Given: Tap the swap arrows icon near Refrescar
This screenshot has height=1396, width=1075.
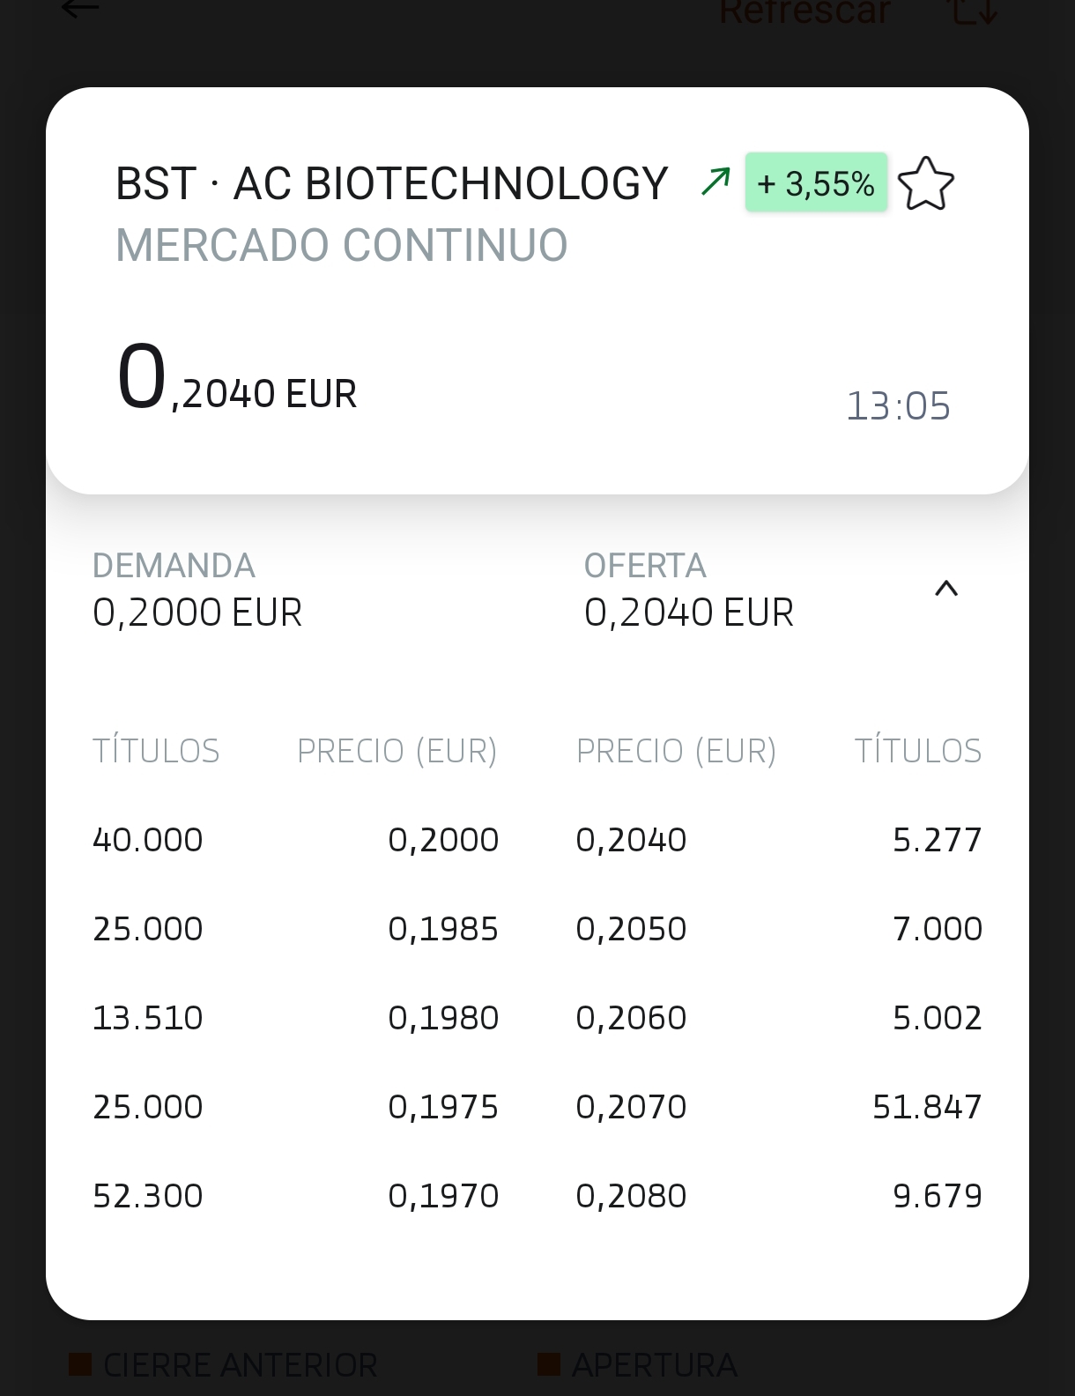Looking at the screenshot, I should (974, 10).
